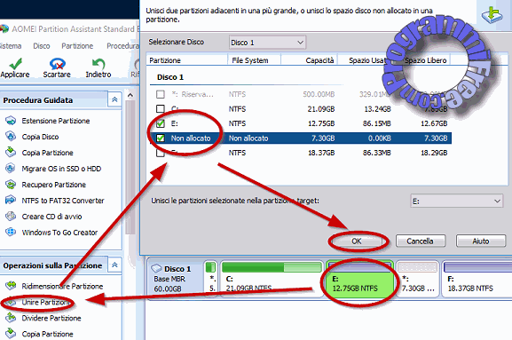Screen dimensions: 512x340
Task: Open the Selezionare Disco dropdown
Action: coord(267,43)
